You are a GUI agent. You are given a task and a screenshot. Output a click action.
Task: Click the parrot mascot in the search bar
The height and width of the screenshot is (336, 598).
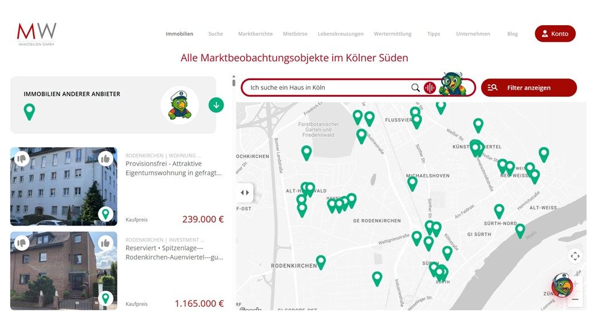452,84
